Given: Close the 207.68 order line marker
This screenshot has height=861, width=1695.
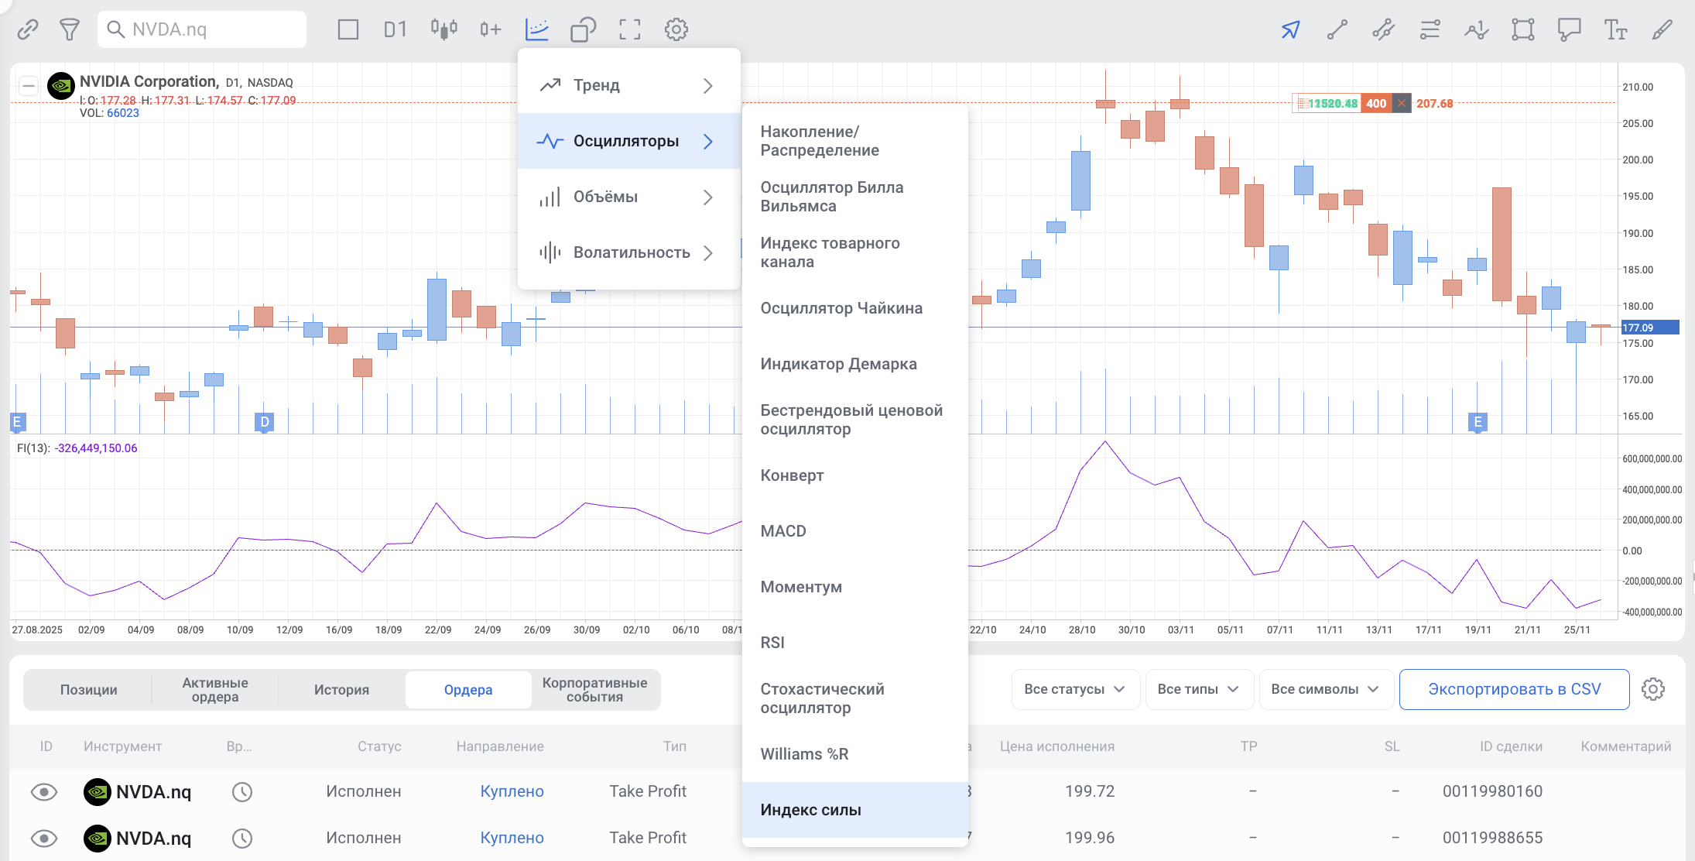Looking at the screenshot, I should pos(1402,103).
